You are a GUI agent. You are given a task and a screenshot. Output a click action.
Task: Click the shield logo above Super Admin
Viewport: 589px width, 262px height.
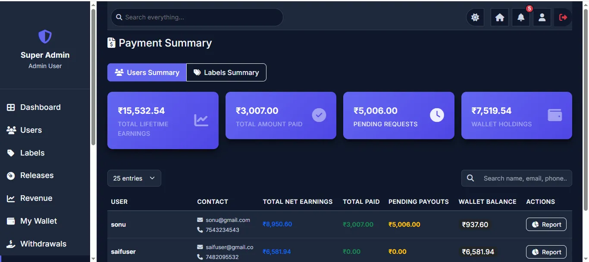pyautogui.click(x=45, y=37)
